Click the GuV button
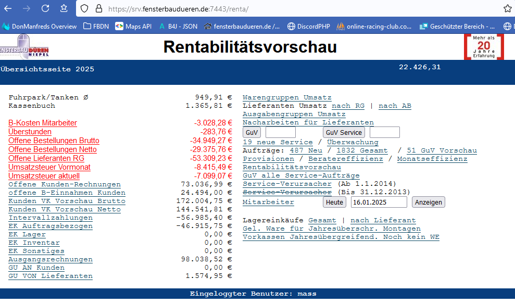 coord(252,133)
